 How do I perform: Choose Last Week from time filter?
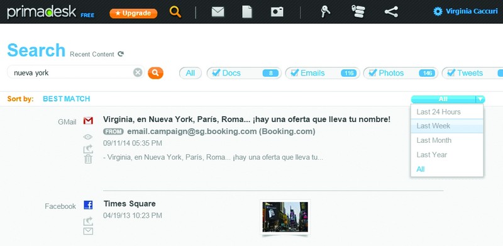[x=447, y=126]
